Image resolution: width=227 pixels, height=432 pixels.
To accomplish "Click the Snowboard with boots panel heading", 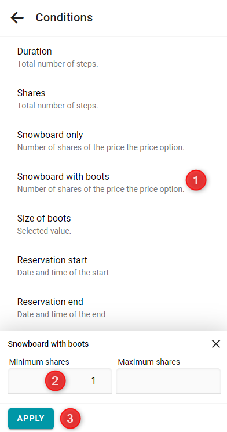I will (x=48, y=344).
